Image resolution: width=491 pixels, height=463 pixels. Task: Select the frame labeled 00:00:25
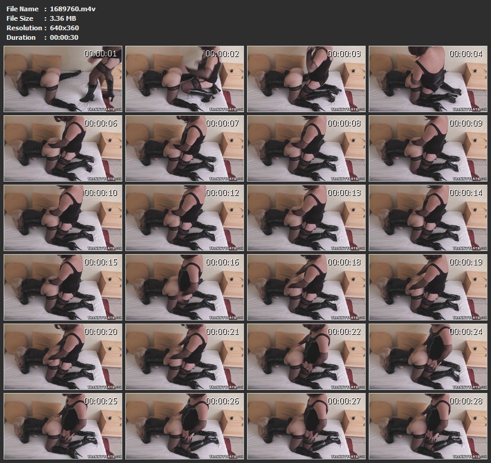(63, 426)
